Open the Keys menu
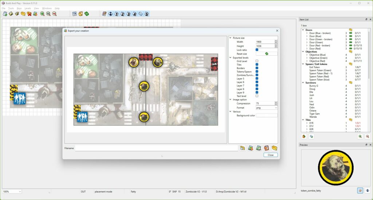Viewport: 373px width, 200px height. 19,8
